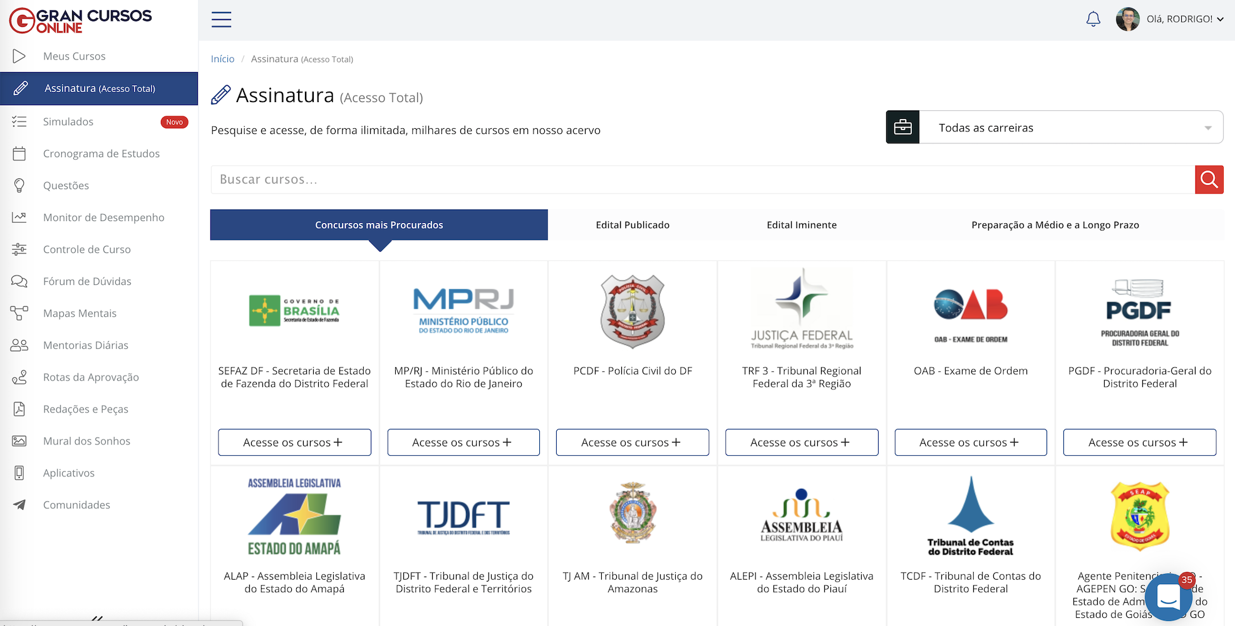Viewport: 1235px width, 626px height.
Task: Click Rodrigo's profile avatar
Action: [1127, 19]
